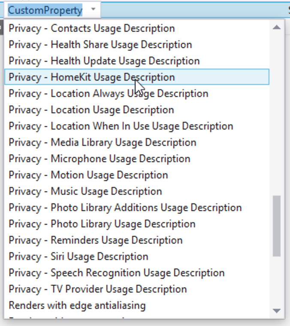This screenshot has height=326, width=290.
Task: Pick Renders with edge antialiasing
Action: pos(77,306)
